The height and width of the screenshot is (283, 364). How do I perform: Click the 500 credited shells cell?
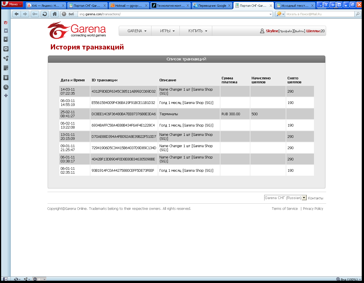tap(268, 114)
